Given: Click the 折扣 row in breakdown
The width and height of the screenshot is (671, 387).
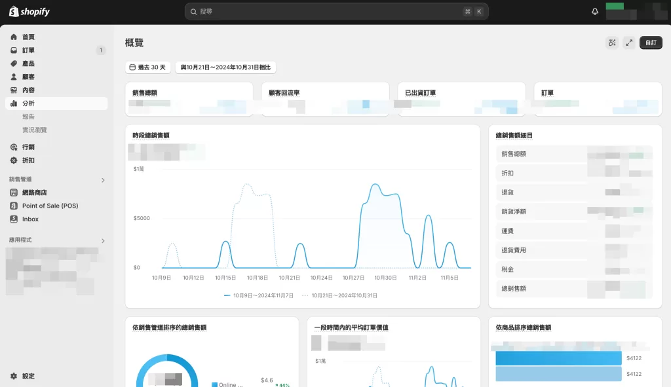Looking at the screenshot, I should pyautogui.click(x=575, y=173).
